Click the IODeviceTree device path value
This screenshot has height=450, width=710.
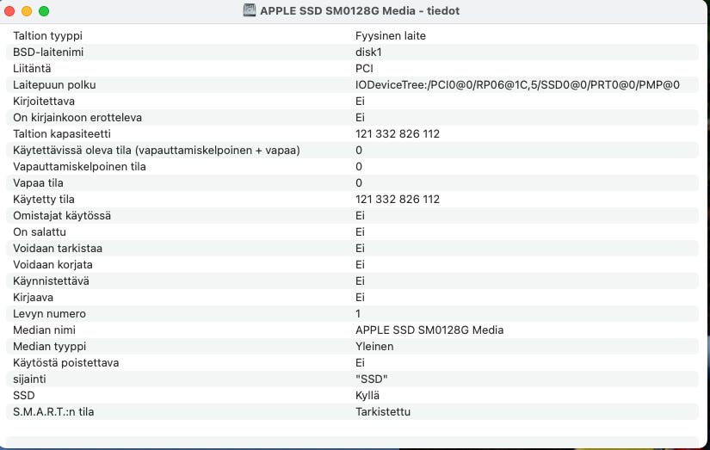point(517,85)
